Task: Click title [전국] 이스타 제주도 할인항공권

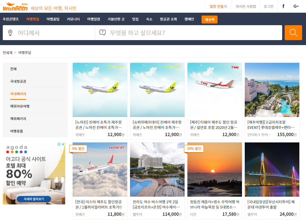Action: tap(99, 204)
